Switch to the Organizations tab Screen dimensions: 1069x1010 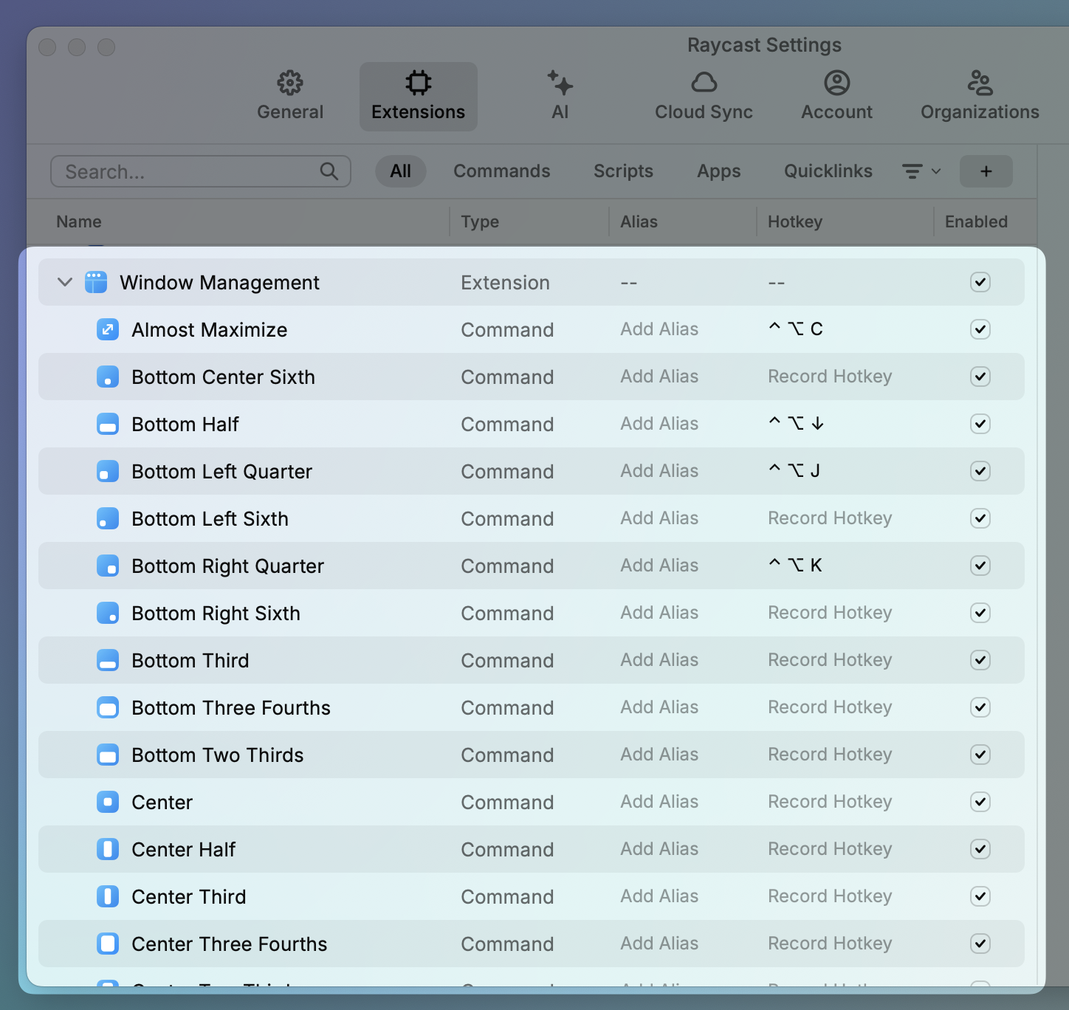(x=980, y=96)
